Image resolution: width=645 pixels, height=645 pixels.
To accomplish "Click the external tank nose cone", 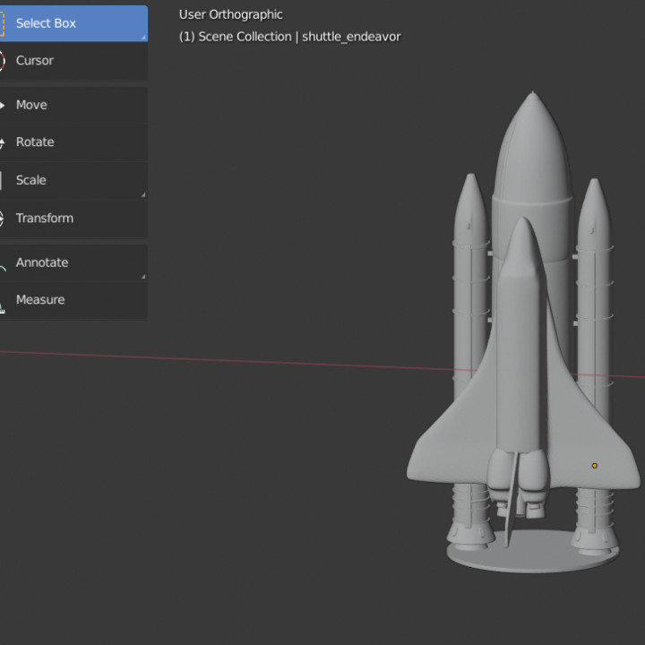I will click(x=532, y=134).
